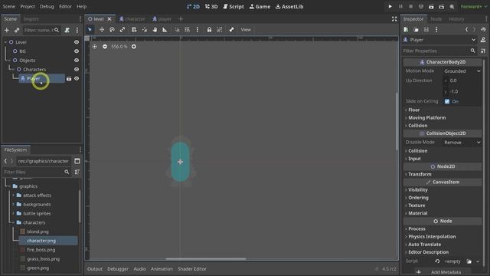The height and width of the screenshot is (276, 490).
Task: Toggle FileSystem split view icon
Action: tap(77, 161)
